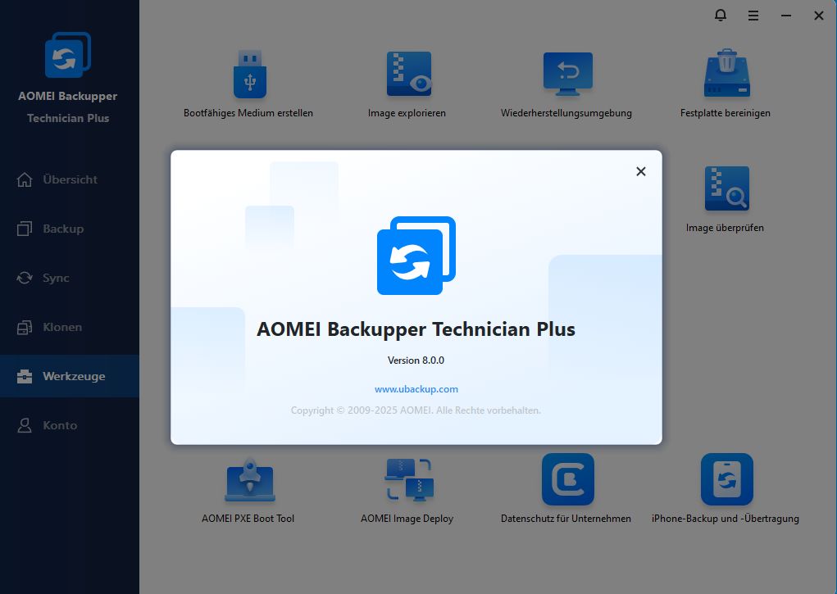Launch Wiederherstellungsumgebung monitor icon
837x594 pixels.
click(567, 74)
